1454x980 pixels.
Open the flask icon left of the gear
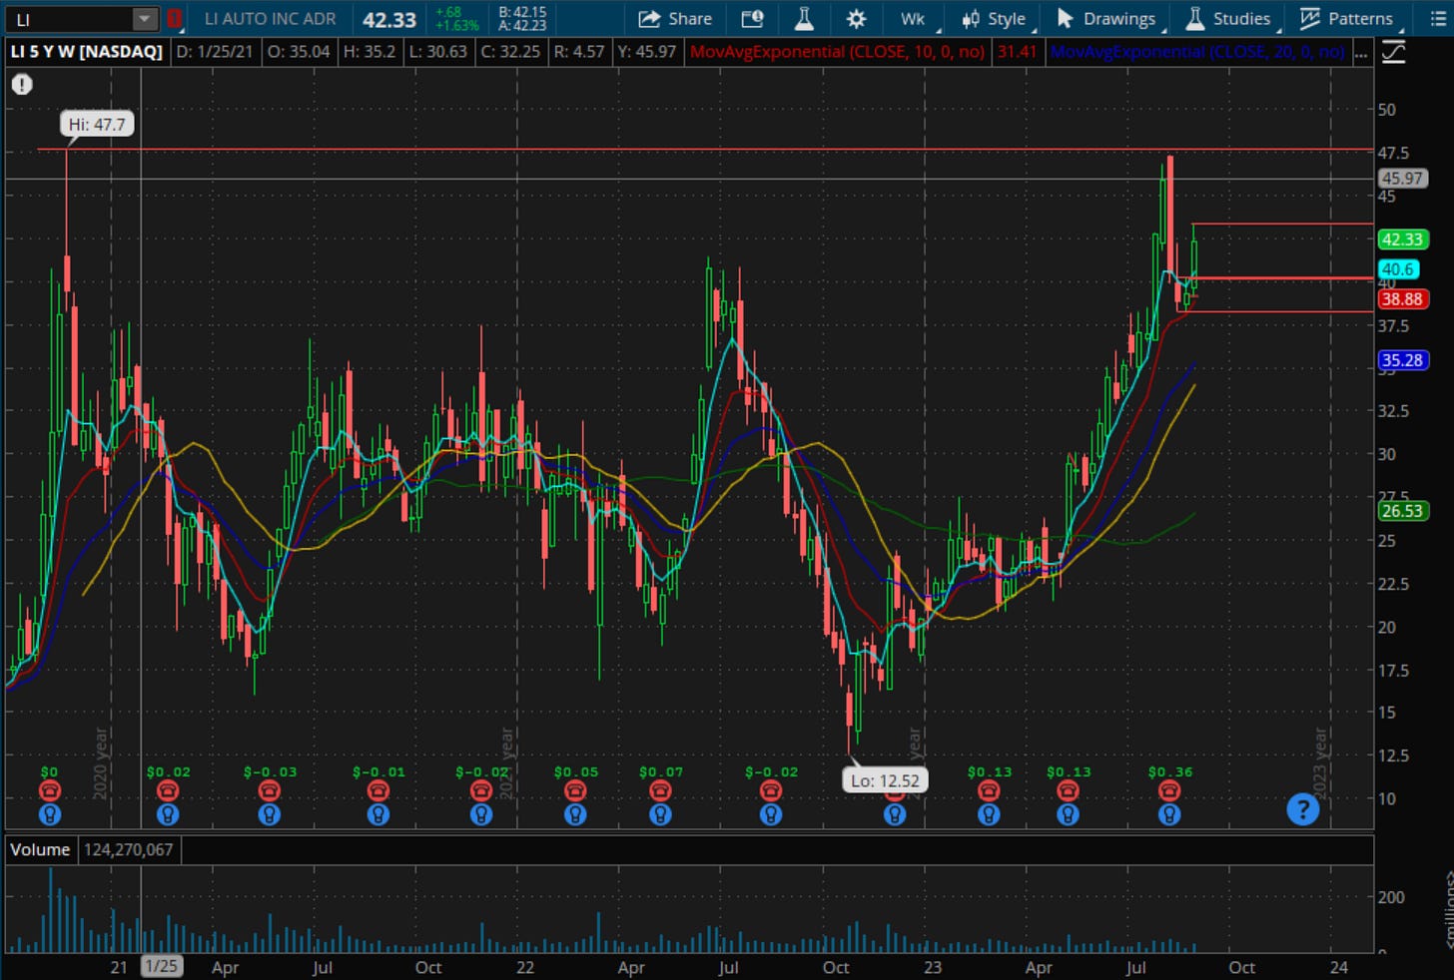[x=804, y=19]
